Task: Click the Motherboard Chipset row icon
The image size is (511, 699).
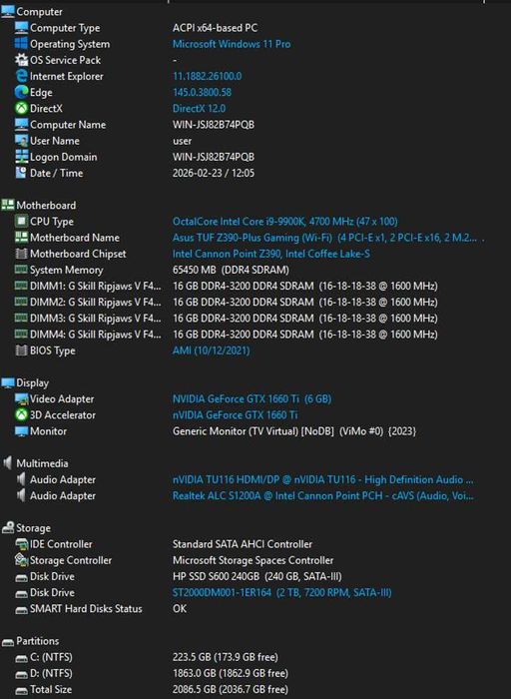Action: [x=21, y=254]
